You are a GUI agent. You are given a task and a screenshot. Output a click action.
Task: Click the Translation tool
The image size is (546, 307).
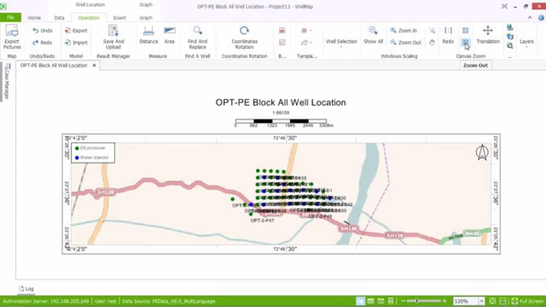pos(488,35)
